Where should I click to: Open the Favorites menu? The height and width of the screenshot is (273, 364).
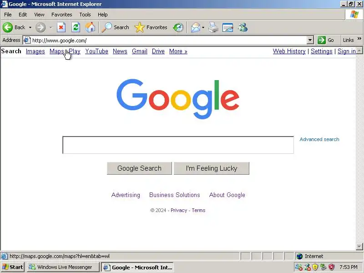coord(62,15)
